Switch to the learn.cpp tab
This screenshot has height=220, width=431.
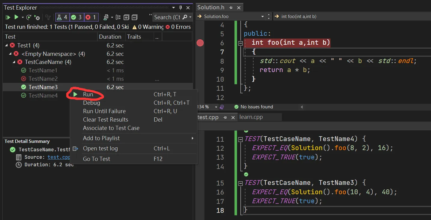pyautogui.click(x=251, y=117)
